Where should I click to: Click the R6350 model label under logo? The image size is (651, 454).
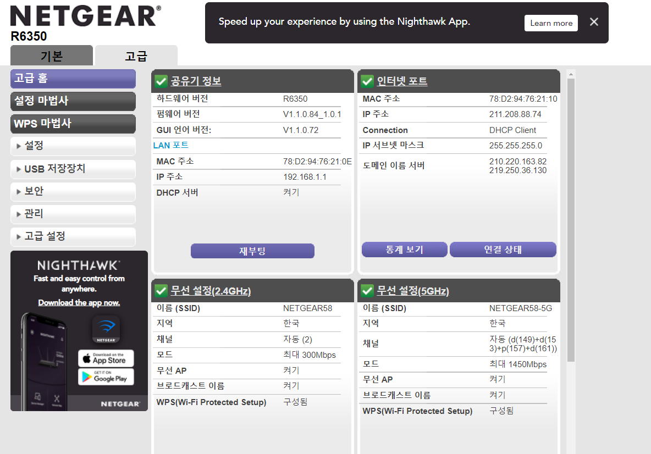(29, 36)
